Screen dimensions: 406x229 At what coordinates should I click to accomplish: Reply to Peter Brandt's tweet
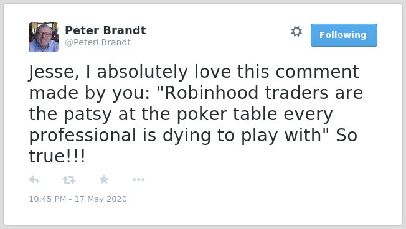34,180
